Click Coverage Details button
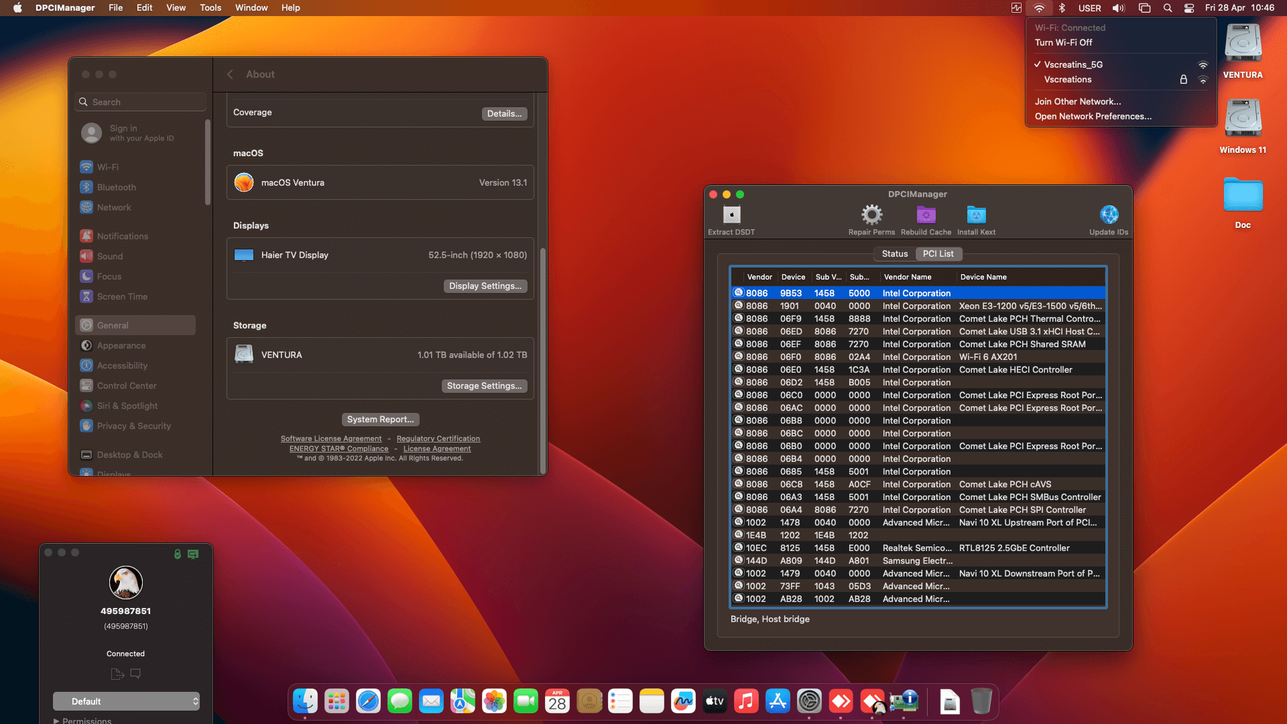1287x724 pixels. [504, 113]
